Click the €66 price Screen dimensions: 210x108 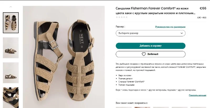[203, 8]
